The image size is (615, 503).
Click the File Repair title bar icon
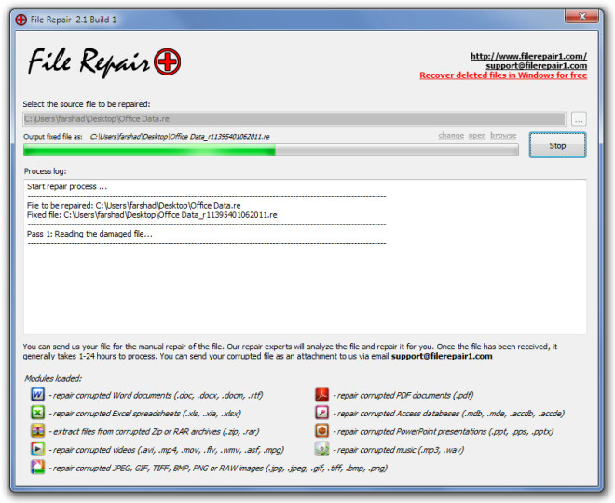[x=20, y=20]
